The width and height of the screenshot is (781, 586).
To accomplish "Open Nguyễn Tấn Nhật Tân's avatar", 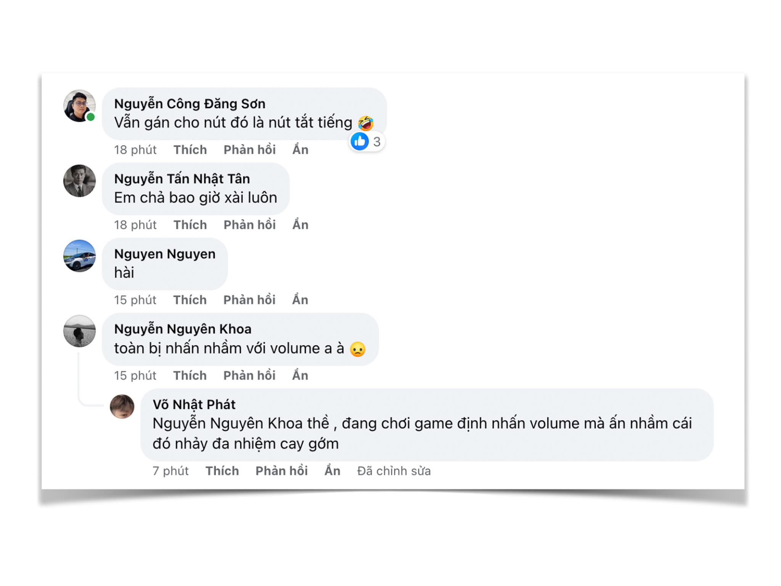I will [79, 181].
